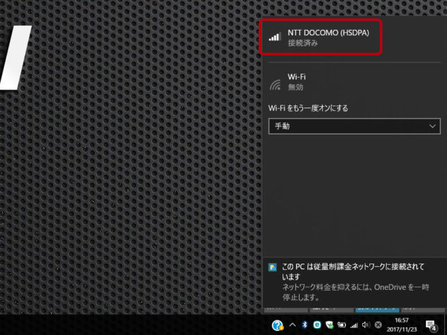The height and width of the screenshot is (335, 447).
Task: Click the OneDrive notification icon
Action: point(273,267)
